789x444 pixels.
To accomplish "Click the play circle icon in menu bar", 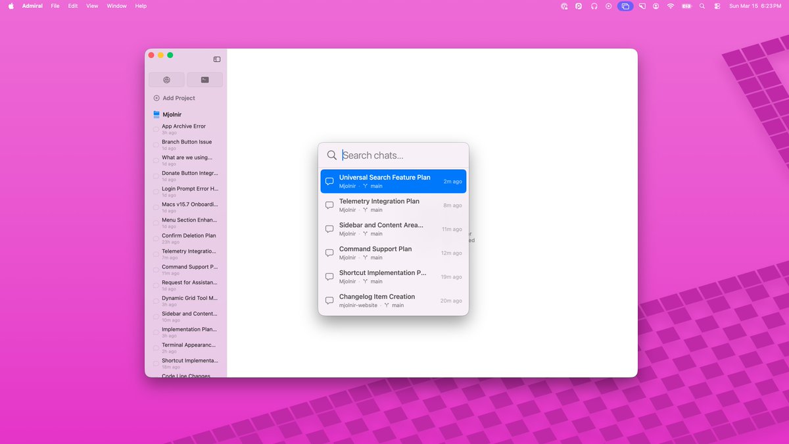I will tap(609, 6).
